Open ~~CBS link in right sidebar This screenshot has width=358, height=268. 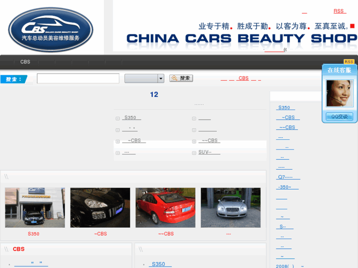(287, 127)
